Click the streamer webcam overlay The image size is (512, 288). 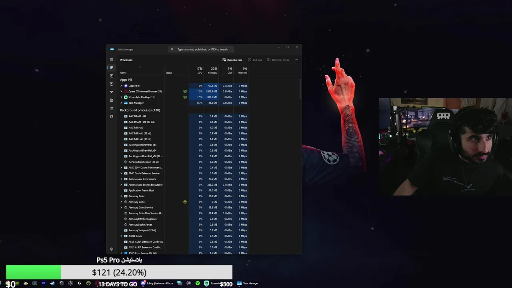[x=446, y=147]
